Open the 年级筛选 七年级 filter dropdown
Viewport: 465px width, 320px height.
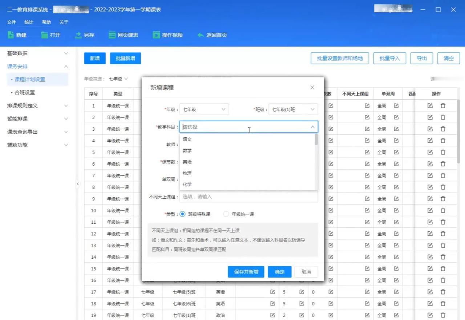[118, 79]
